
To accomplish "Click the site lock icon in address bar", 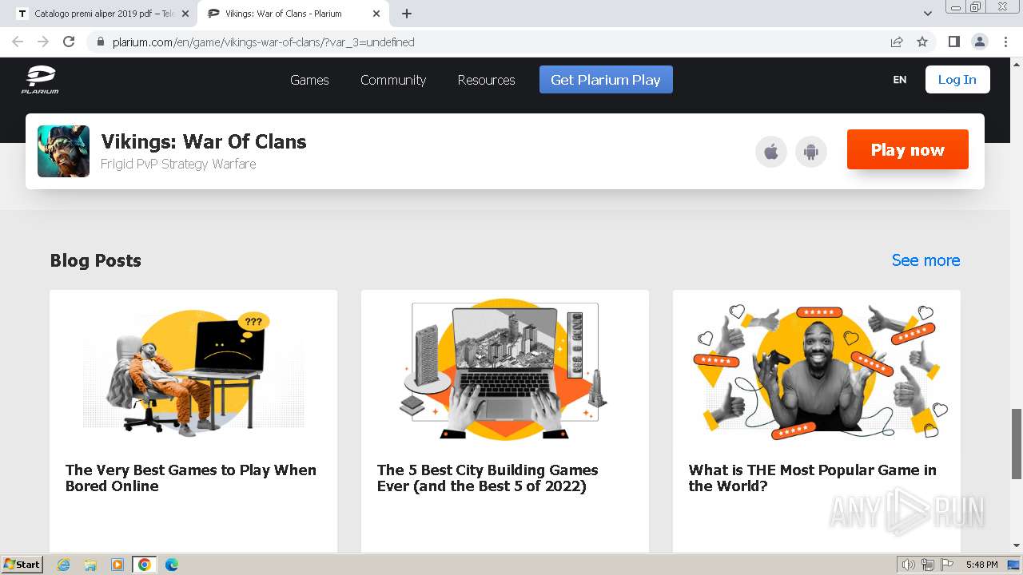I will 100,42.
